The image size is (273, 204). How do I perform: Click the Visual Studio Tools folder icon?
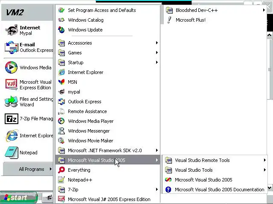tap(168, 170)
